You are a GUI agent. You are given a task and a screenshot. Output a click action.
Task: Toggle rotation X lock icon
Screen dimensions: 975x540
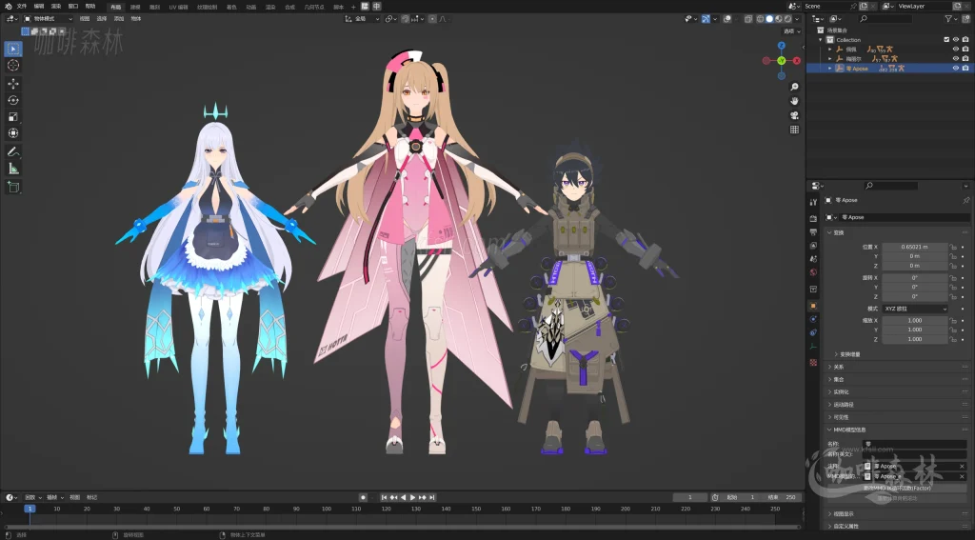953,278
